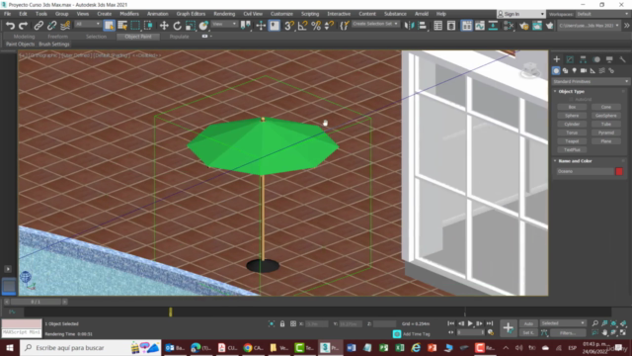Open the Curve Editor icon

(480, 26)
